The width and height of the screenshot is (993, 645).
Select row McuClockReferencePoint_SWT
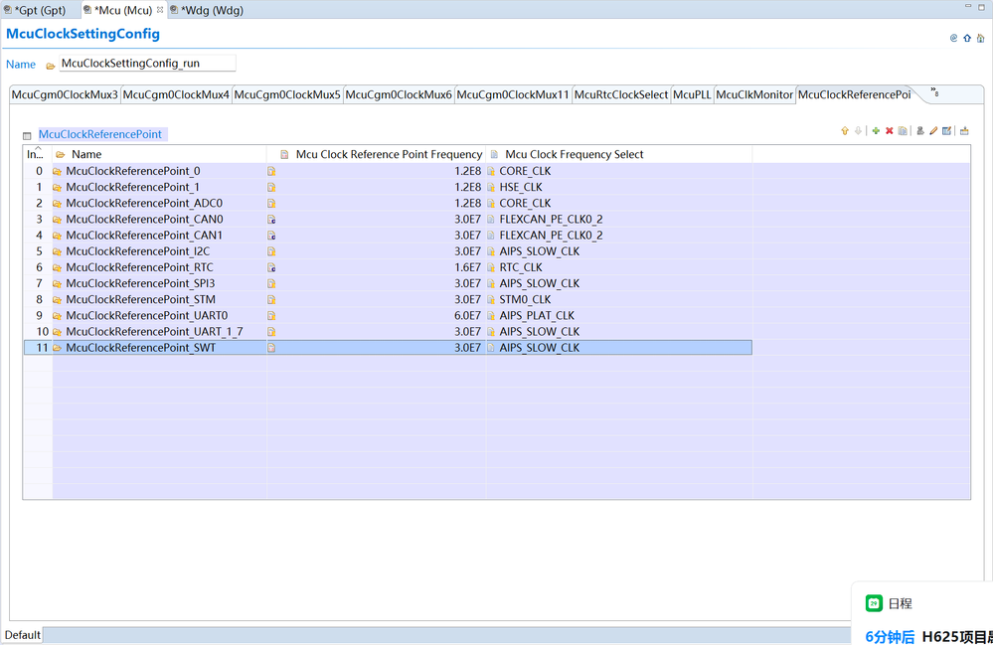point(388,348)
